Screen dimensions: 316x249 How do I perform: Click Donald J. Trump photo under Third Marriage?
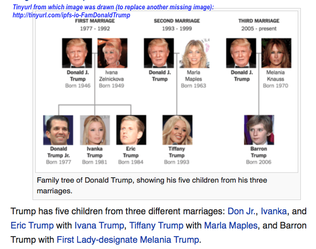[241, 53]
